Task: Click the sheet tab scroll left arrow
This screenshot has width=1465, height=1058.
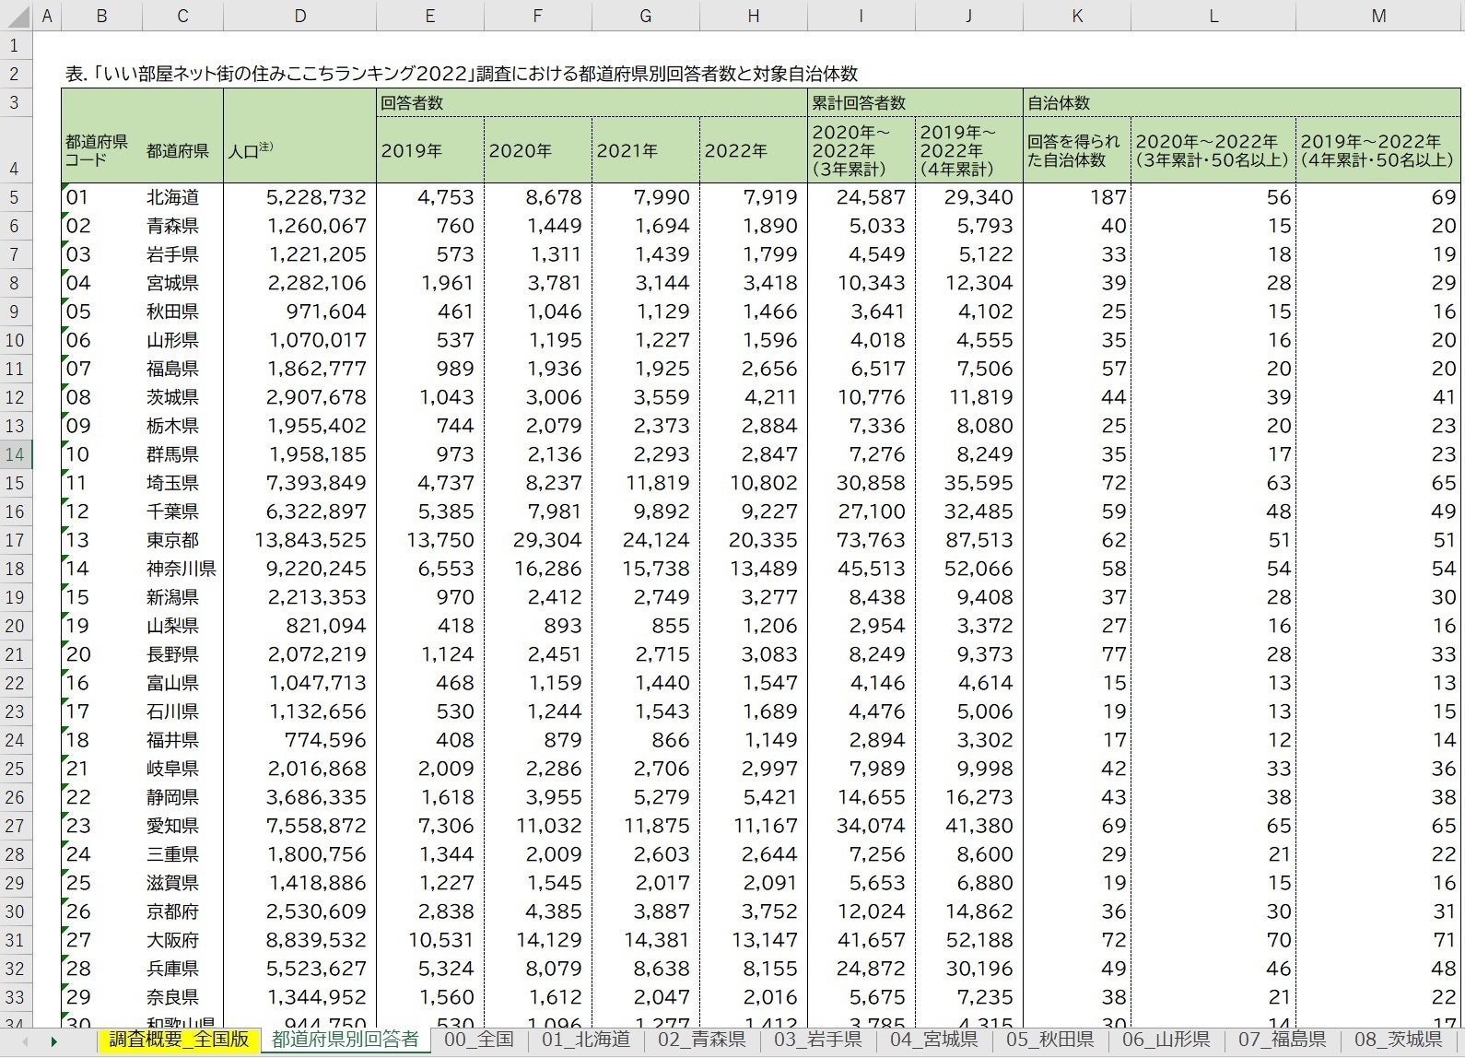Action: 25,1041
